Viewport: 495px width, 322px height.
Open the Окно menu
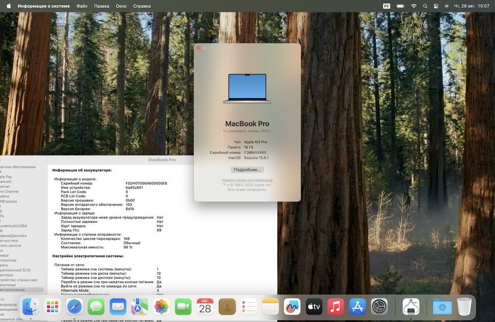pyautogui.click(x=121, y=6)
